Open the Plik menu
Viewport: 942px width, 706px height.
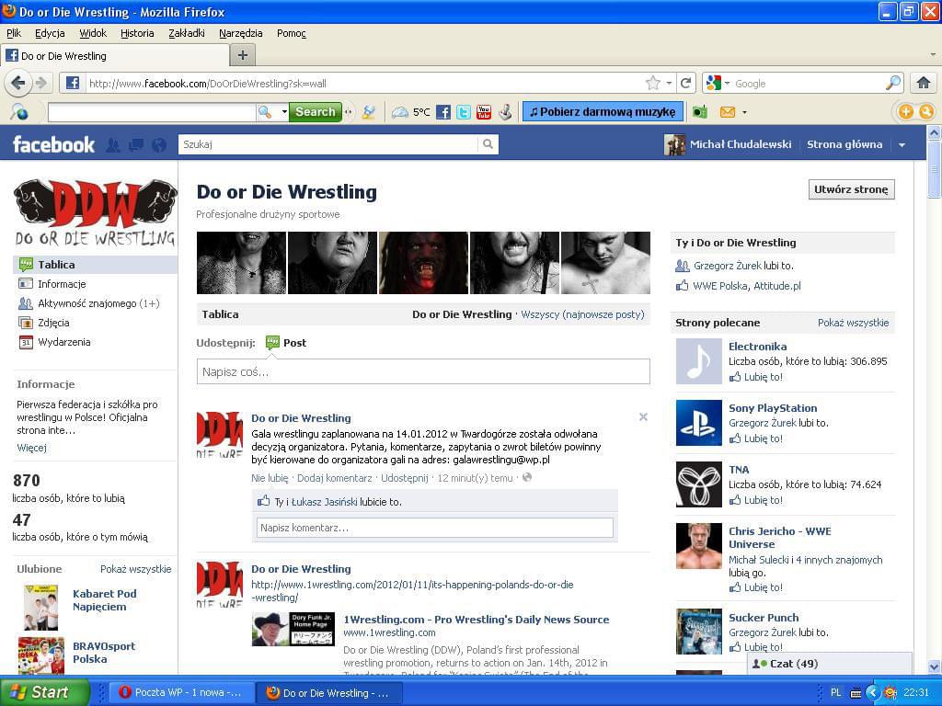(x=13, y=33)
